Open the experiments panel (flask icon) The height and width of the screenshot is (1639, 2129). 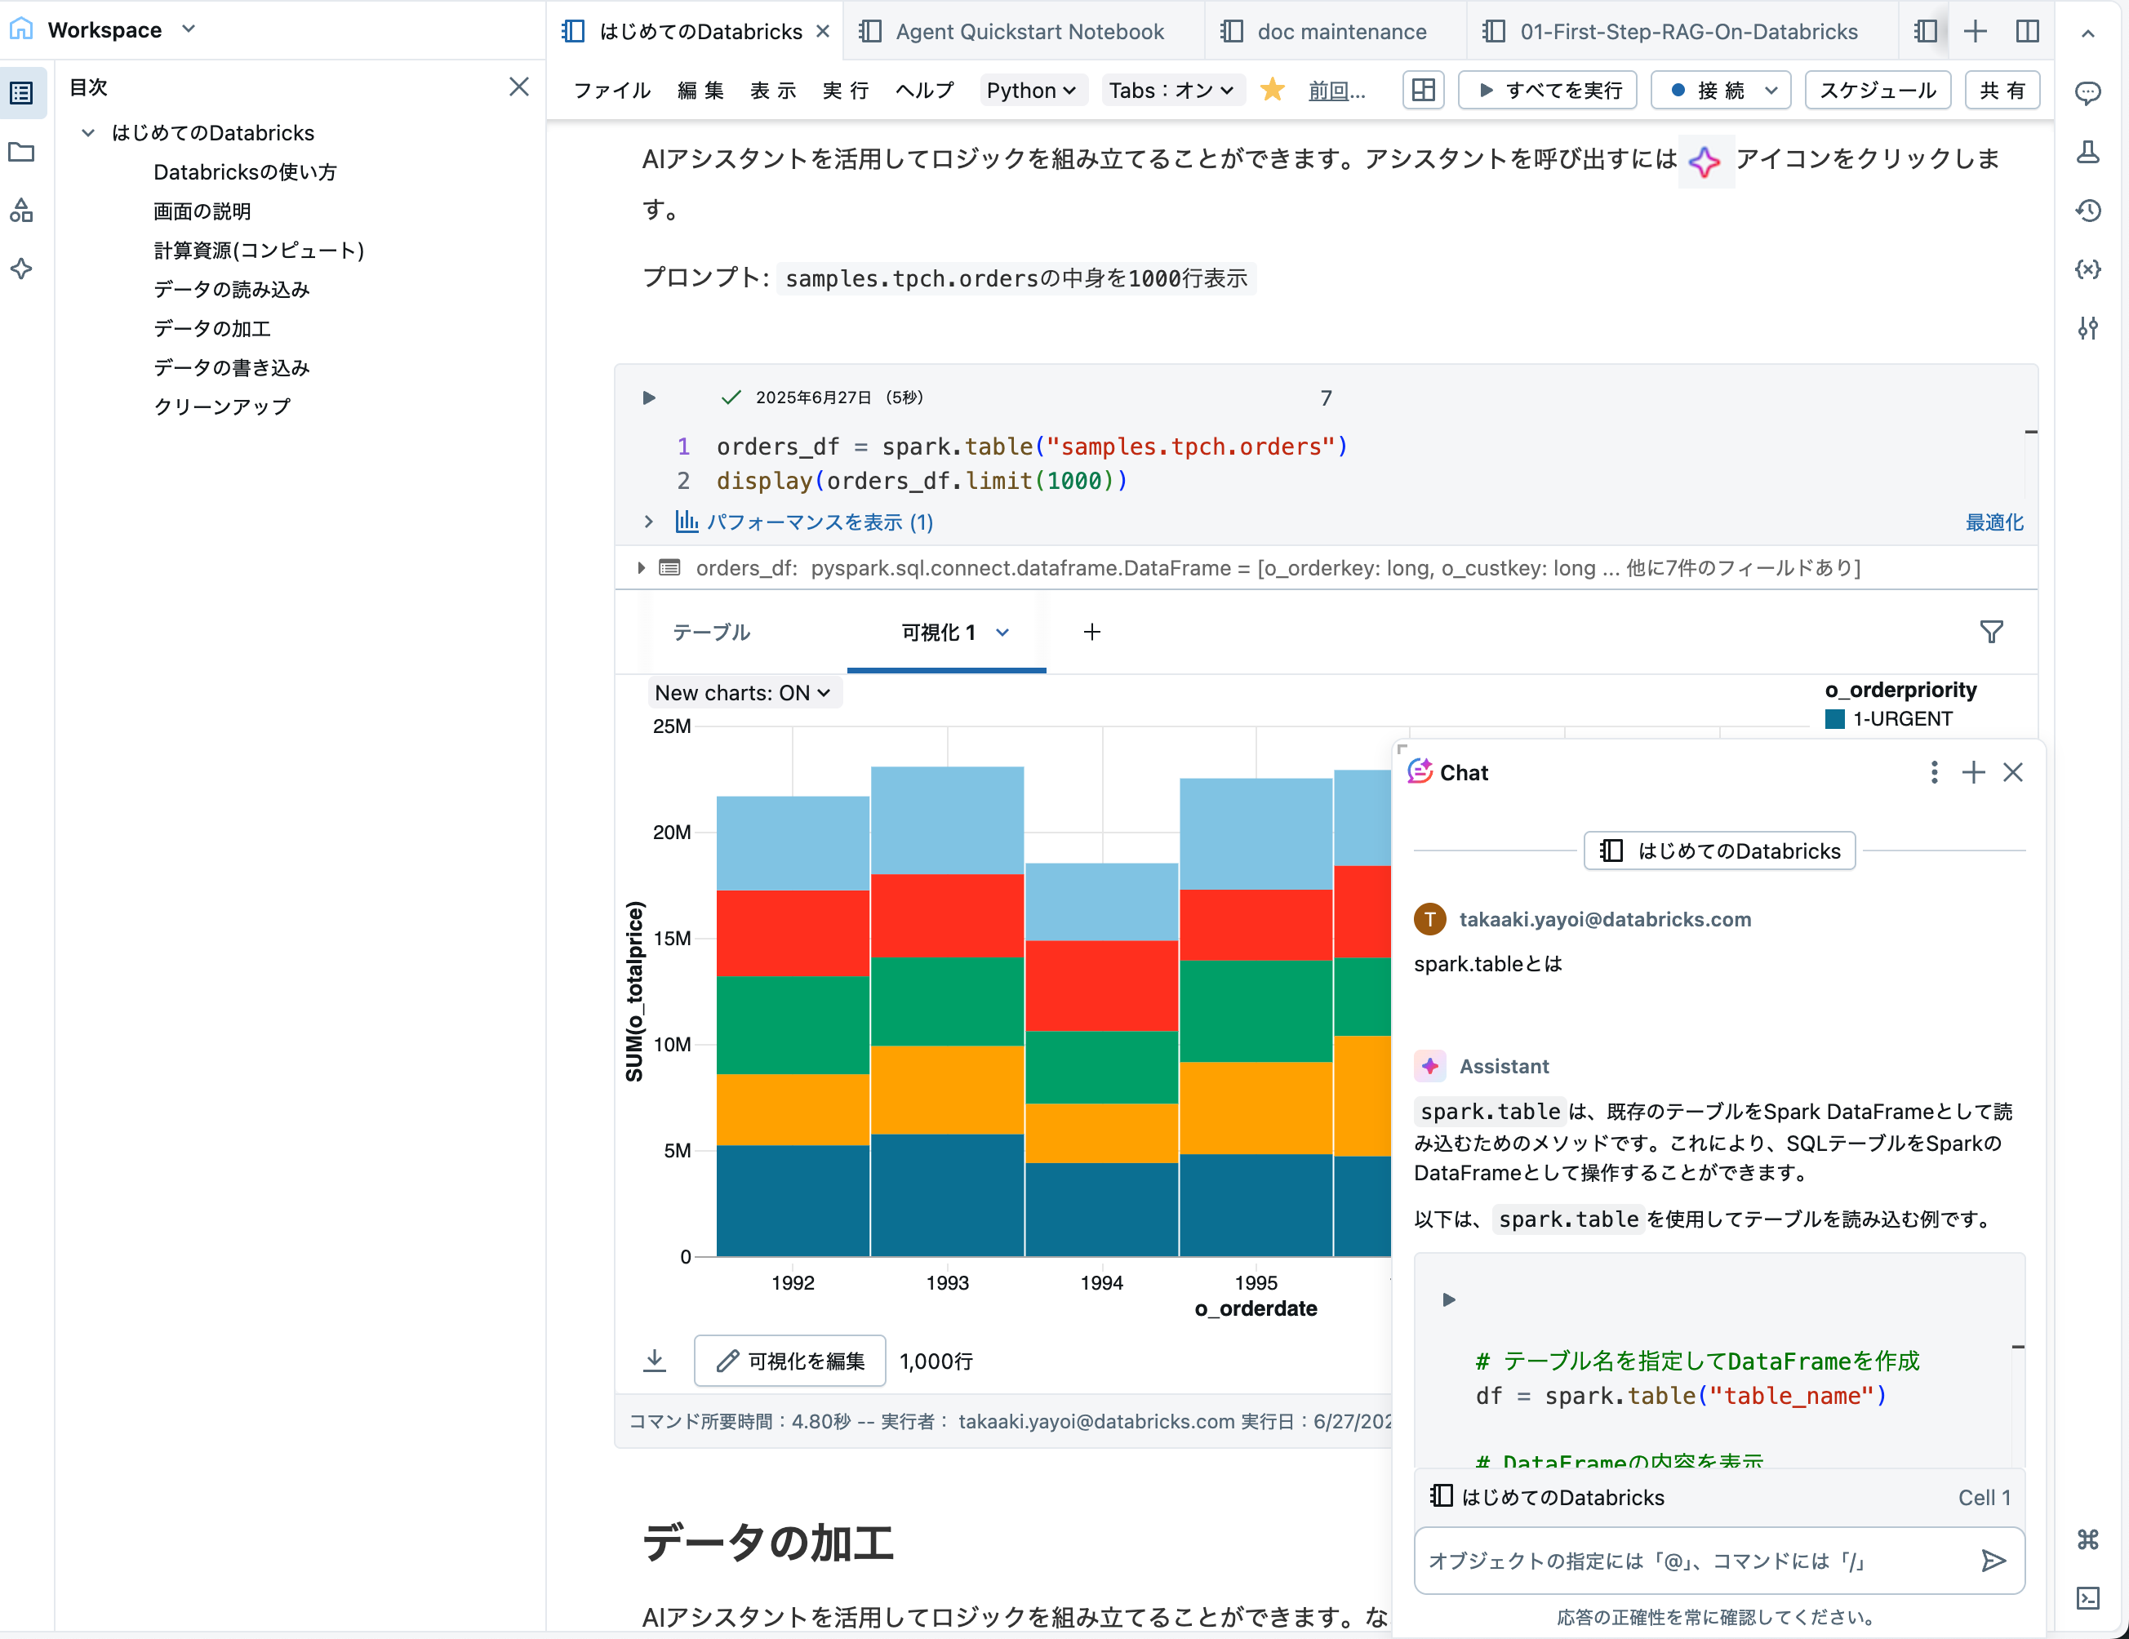point(2089,153)
